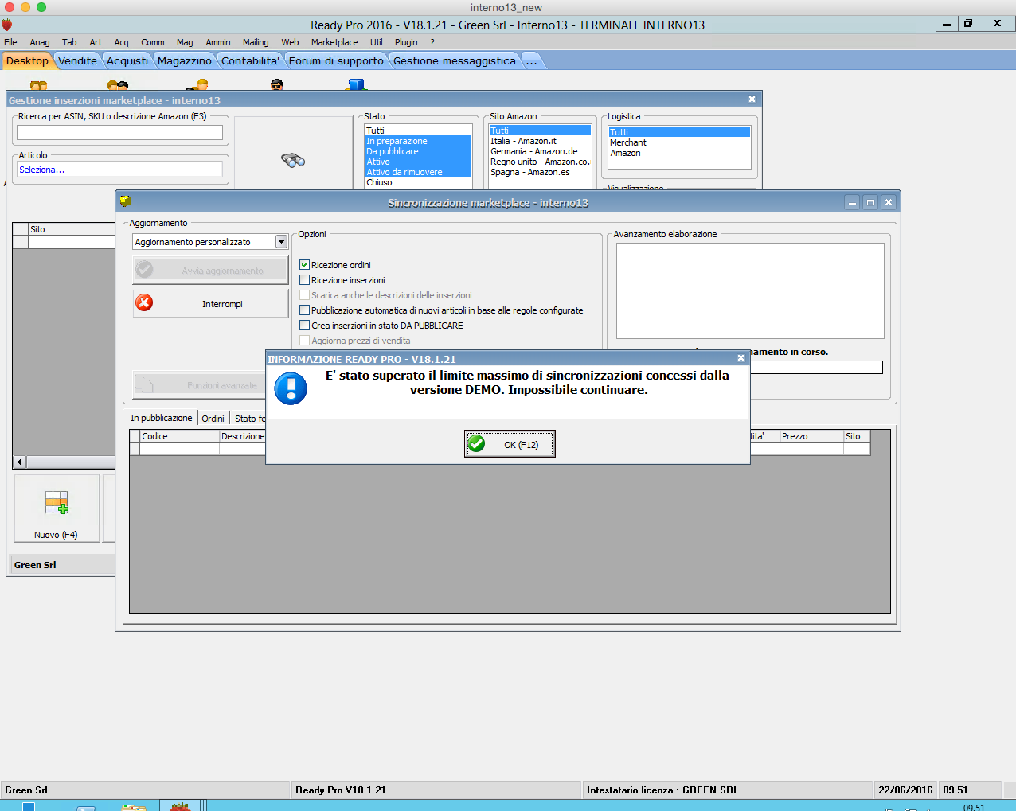Image resolution: width=1016 pixels, height=811 pixels.
Task: Click OK (F12) in the information dialog
Action: [x=510, y=444]
